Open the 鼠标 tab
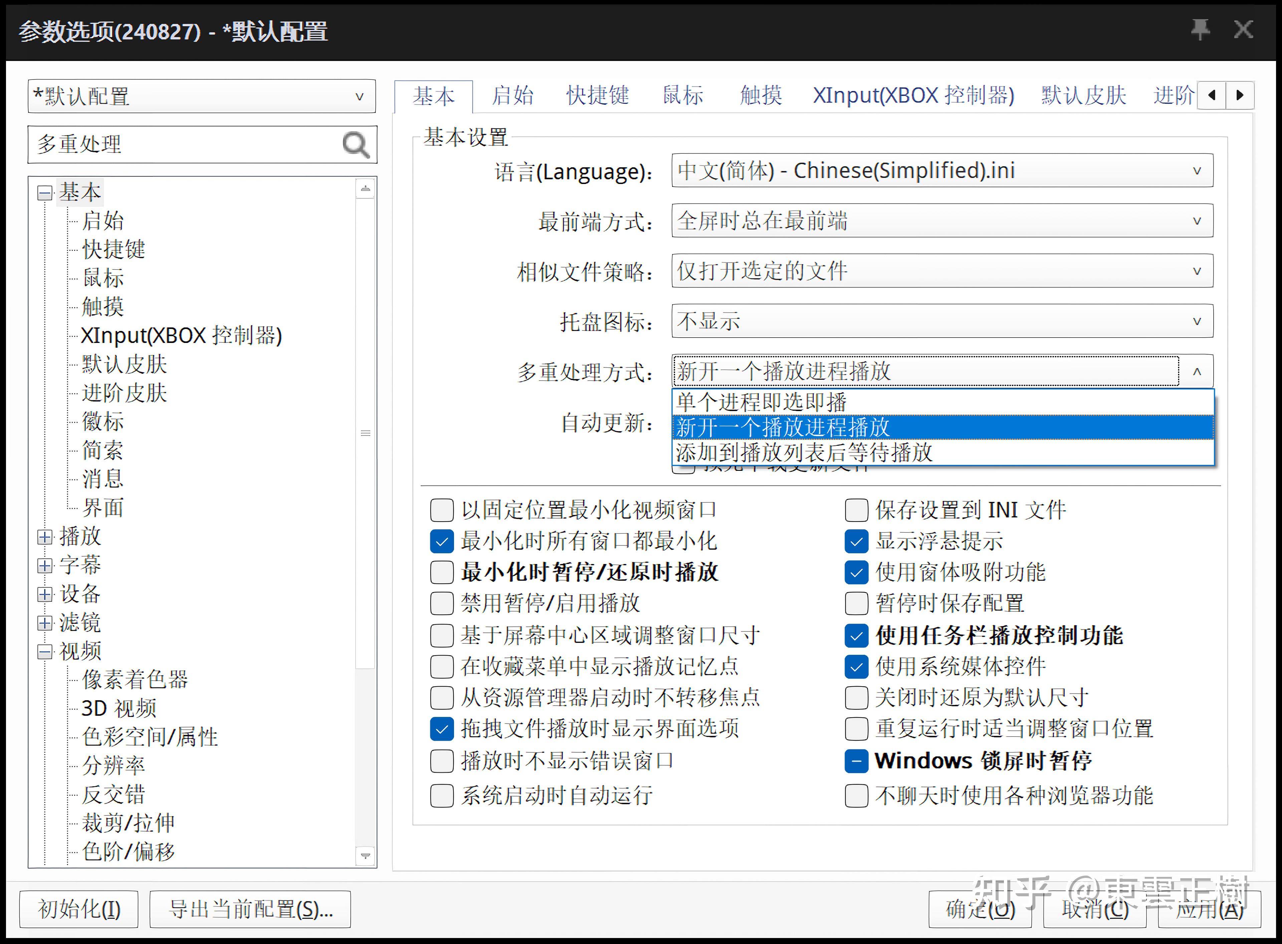This screenshot has width=1282, height=944. coord(683,96)
